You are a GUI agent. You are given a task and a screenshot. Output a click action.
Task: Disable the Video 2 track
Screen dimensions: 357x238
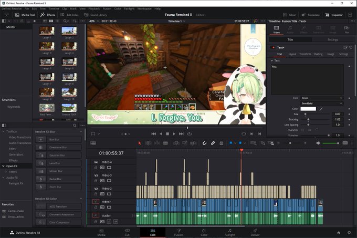[x=109, y=194]
